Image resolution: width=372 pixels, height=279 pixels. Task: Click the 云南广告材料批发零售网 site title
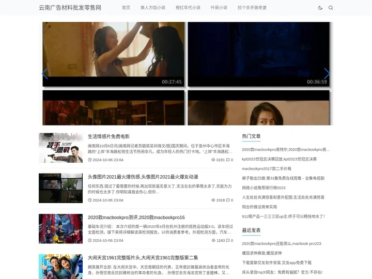(70, 8)
